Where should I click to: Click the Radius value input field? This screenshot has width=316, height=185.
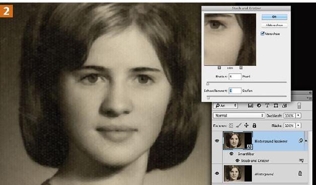click(x=235, y=76)
